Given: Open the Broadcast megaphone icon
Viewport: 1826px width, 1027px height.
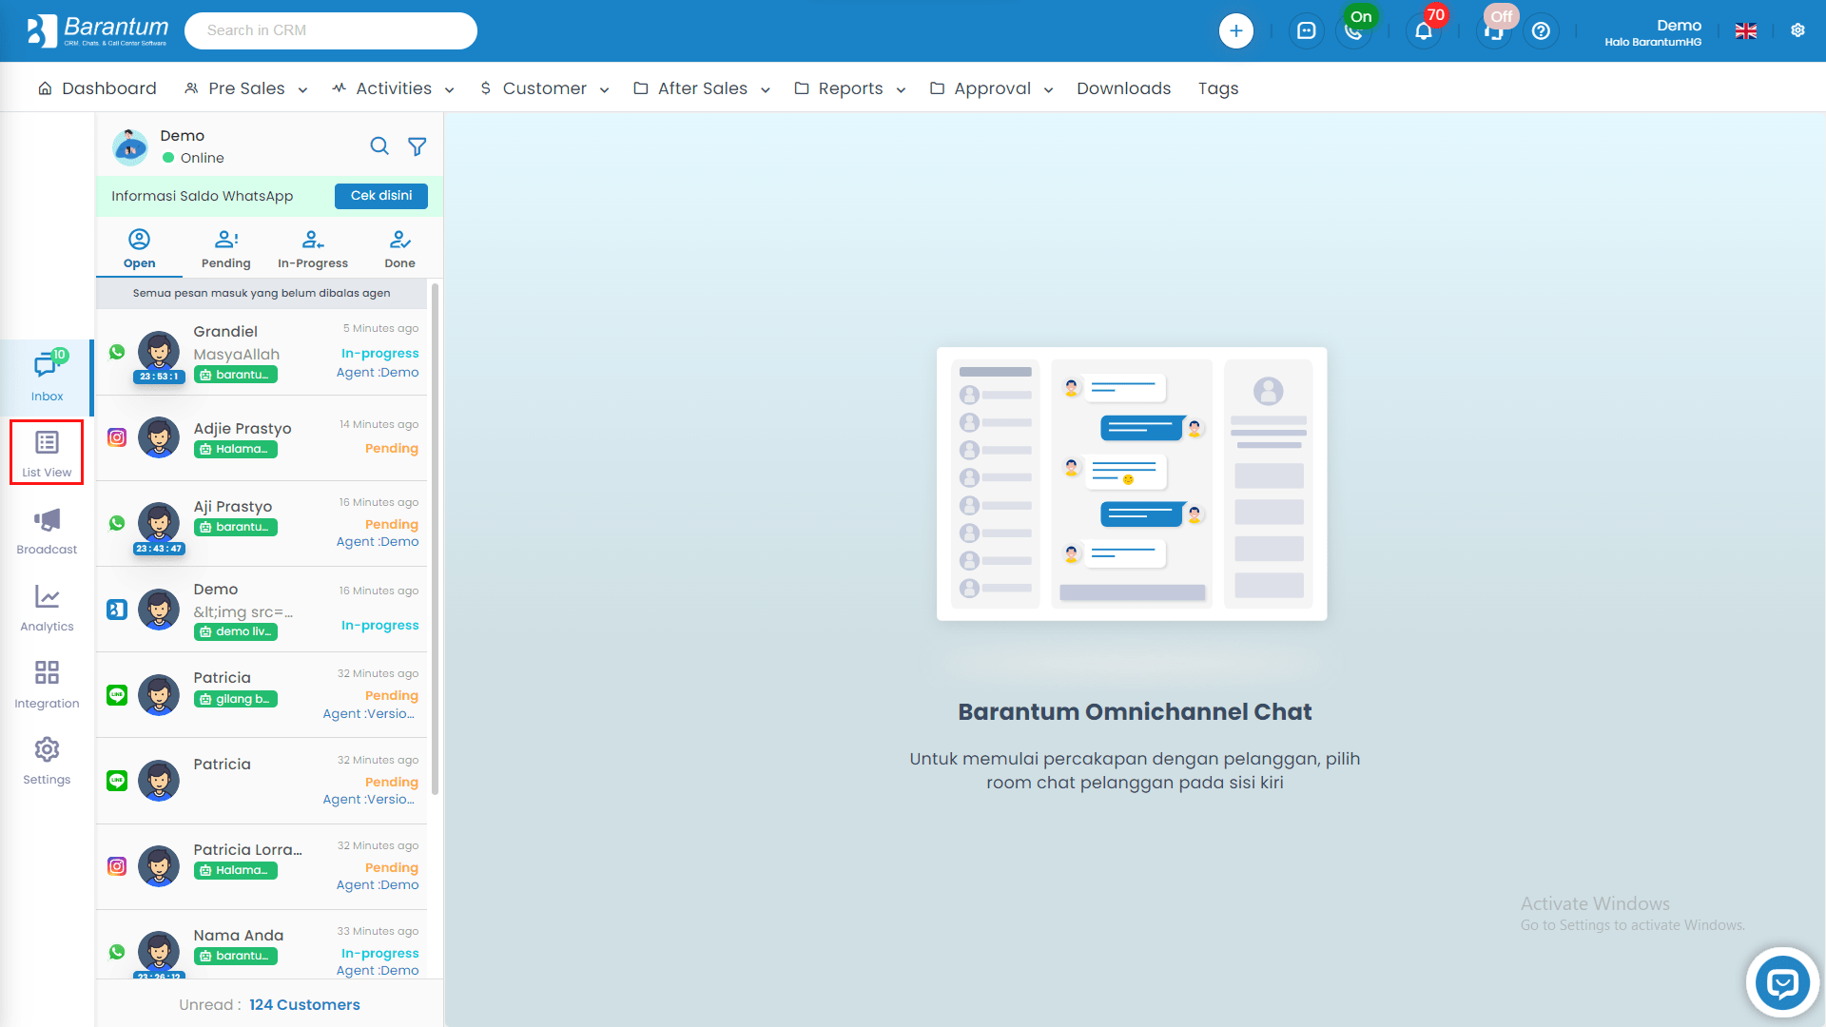Looking at the screenshot, I should 47,530.
